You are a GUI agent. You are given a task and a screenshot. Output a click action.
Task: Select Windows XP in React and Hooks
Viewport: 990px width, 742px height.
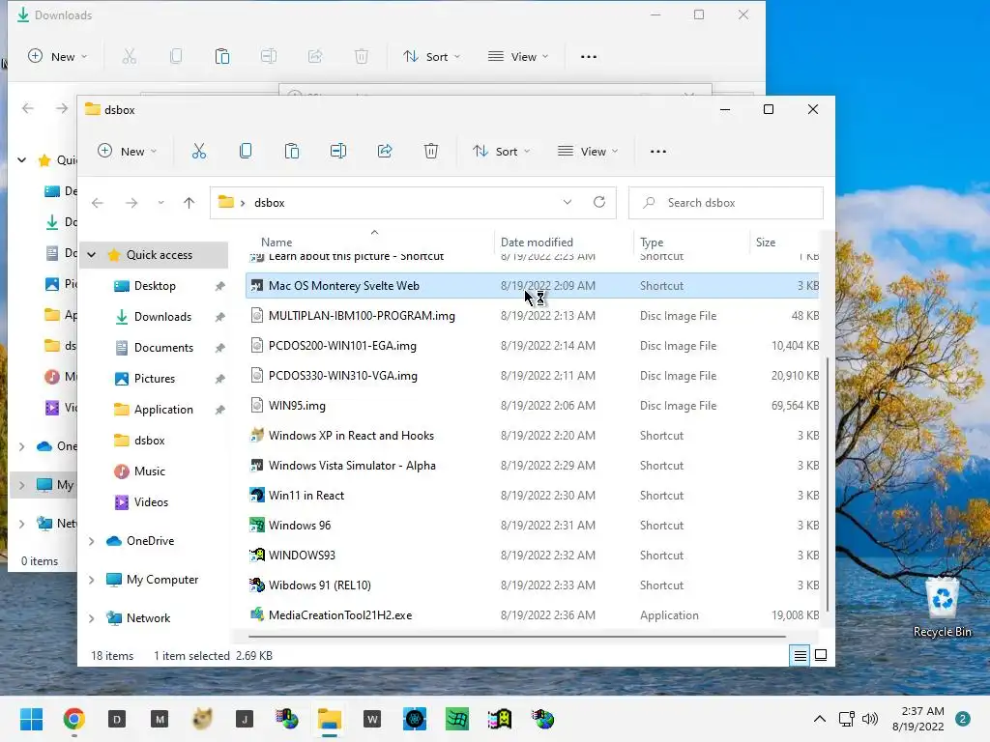click(533, 436)
